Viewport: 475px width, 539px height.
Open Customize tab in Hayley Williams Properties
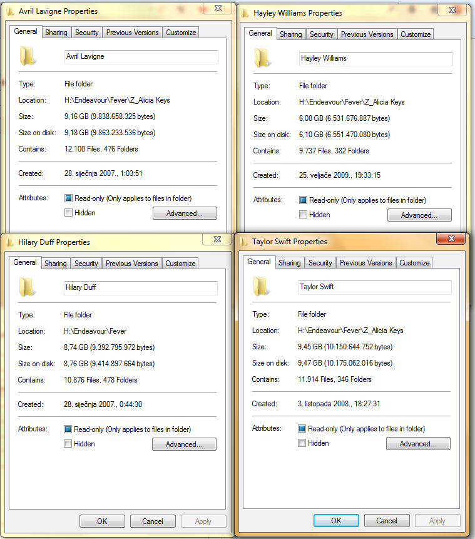(416, 34)
